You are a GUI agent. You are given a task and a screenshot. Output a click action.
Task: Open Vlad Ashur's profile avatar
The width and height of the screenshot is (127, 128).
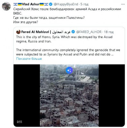click(6, 6)
